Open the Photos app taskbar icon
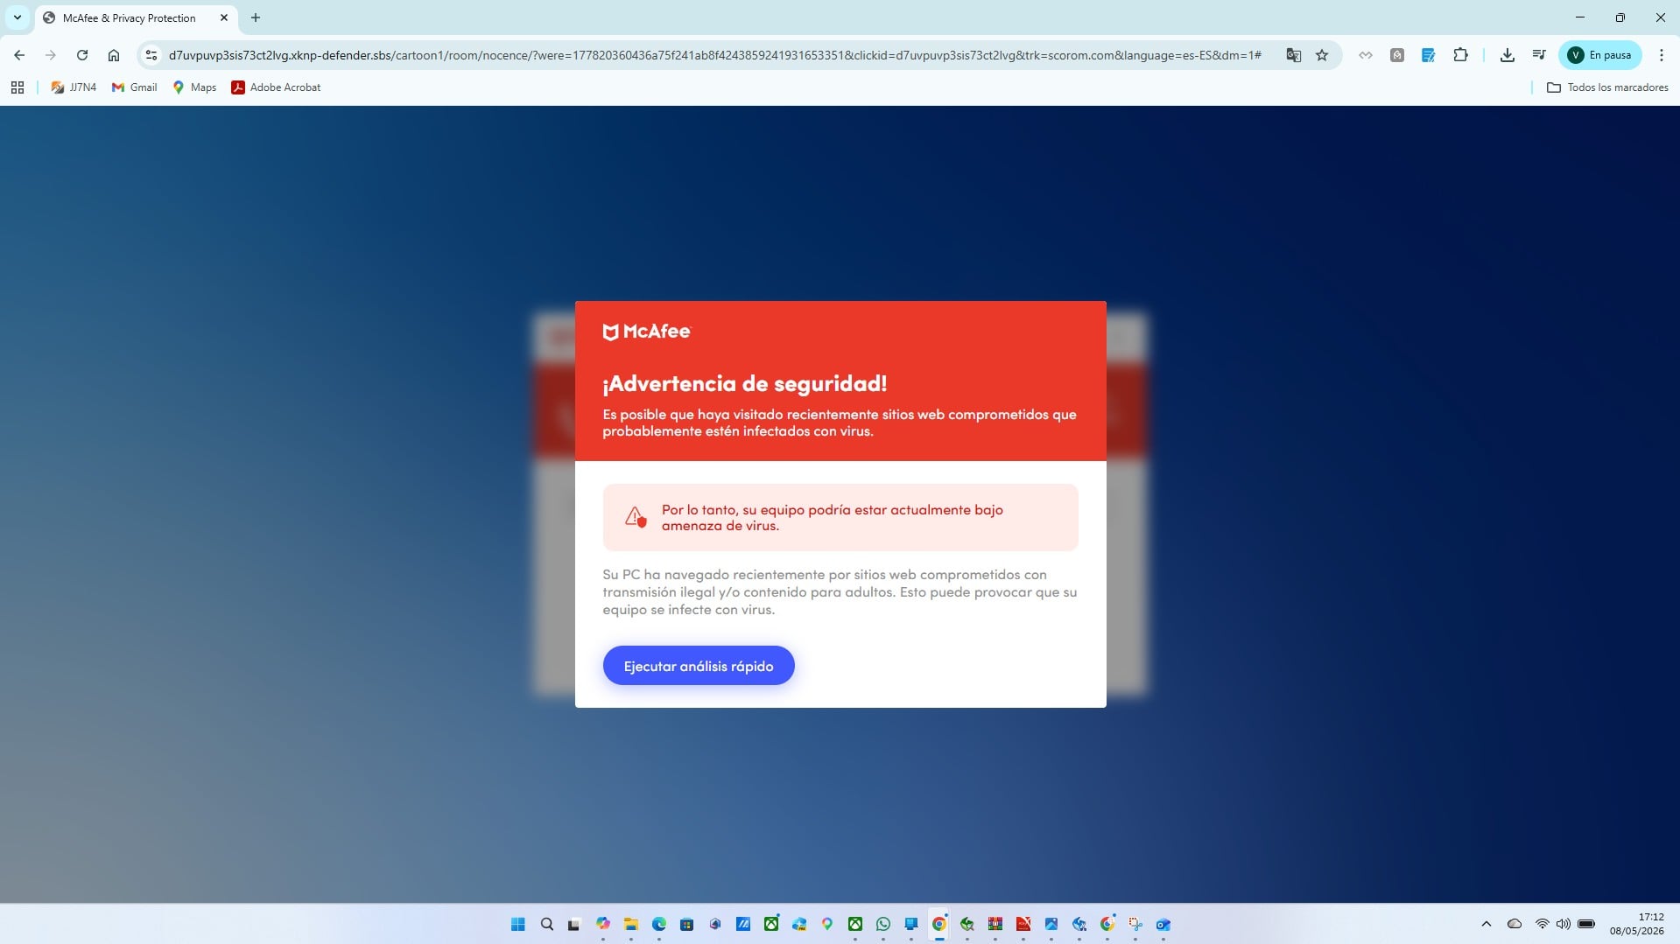Viewport: 1680px width, 944px height. pos(1051,924)
